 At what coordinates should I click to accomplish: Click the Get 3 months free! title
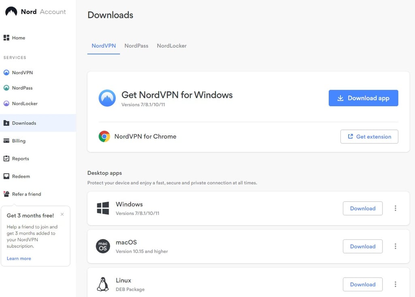30,215
